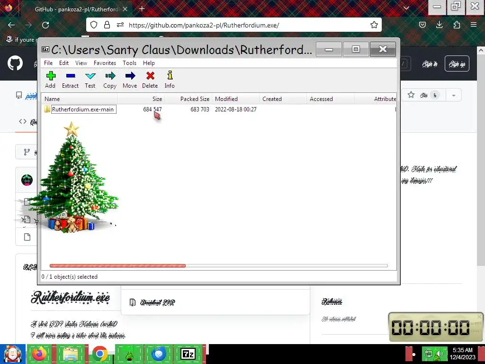Run Test from the 7-Zip toolbar

(90, 80)
